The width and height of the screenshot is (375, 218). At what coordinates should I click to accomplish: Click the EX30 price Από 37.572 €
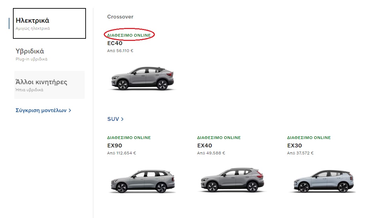(300, 153)
